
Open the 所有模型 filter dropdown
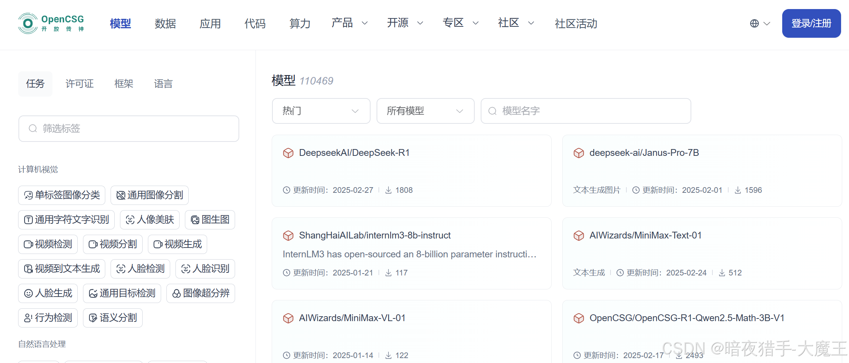pyautogui.click(x=425, y=111)
